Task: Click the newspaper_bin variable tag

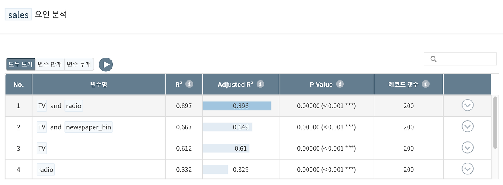Action: point(89,127)
